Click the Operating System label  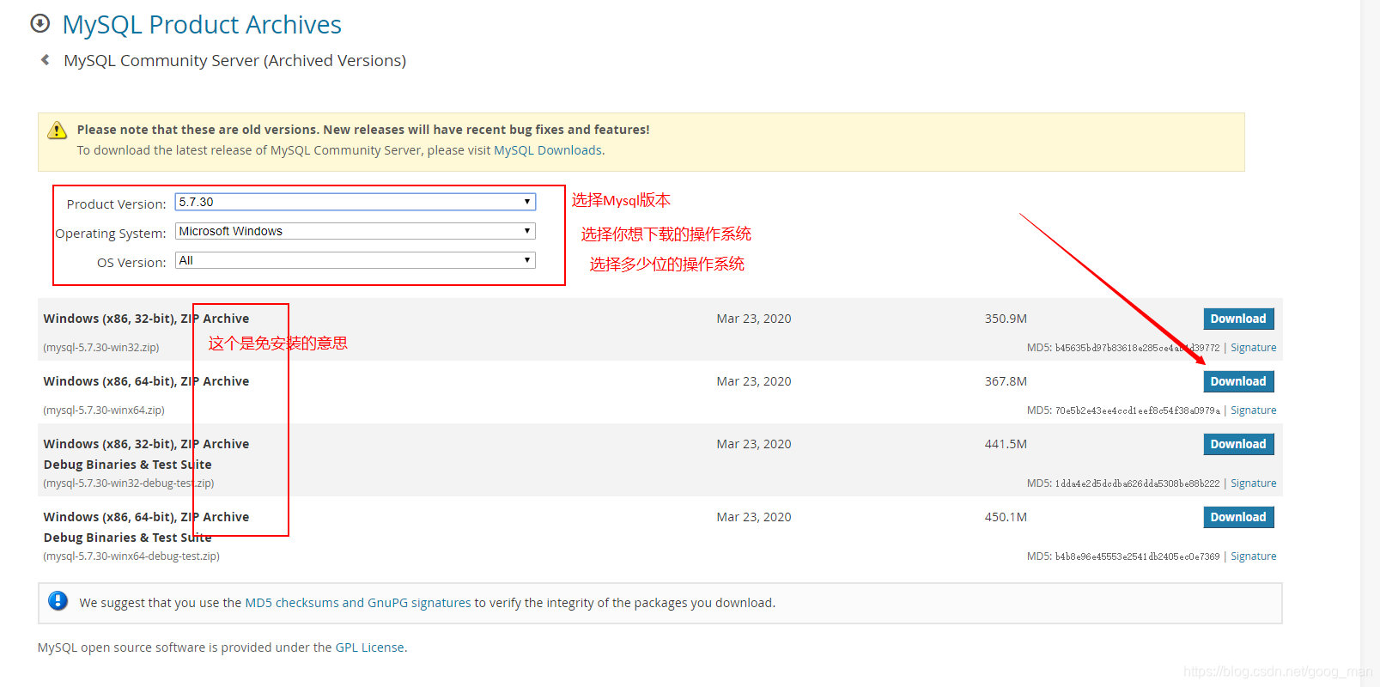click(x=111, y=234)
